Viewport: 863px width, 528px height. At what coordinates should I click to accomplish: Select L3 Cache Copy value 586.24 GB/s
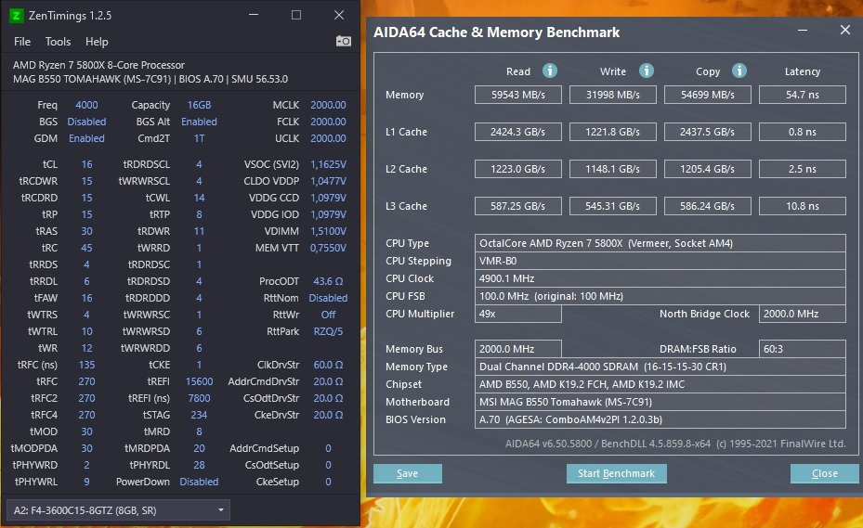pyautogui.click(x=707, y=206)
